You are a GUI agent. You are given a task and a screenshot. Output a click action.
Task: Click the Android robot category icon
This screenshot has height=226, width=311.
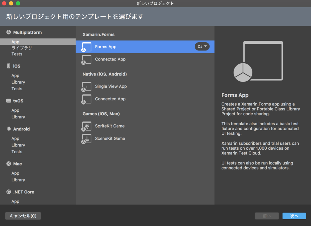pyautogui.click(x=9, y=129)
